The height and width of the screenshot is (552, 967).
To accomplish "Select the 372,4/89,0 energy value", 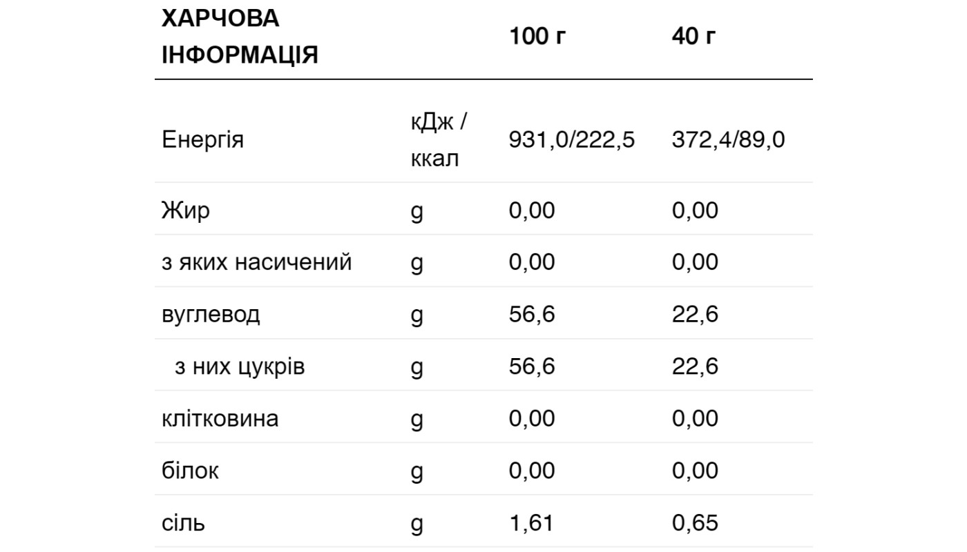I will (728, 140).
